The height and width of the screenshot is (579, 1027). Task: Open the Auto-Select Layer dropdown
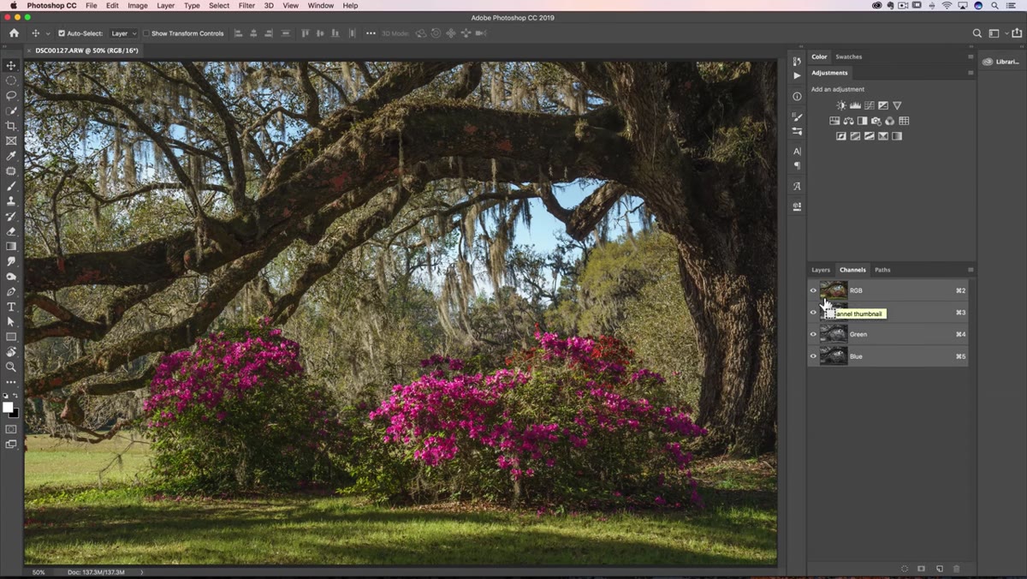click(x=123, y=33)
